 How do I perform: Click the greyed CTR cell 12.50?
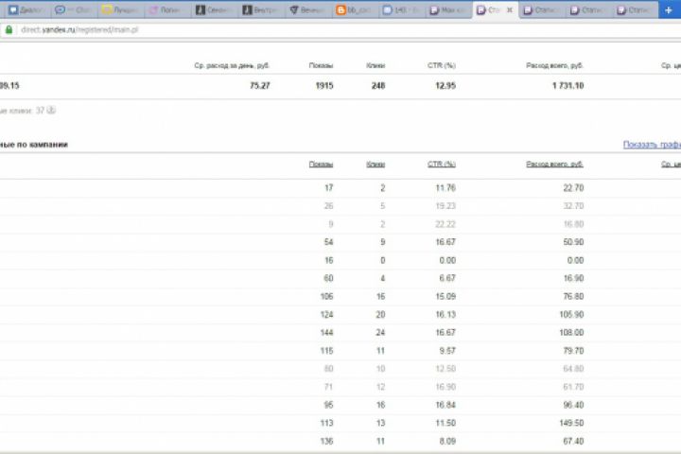(x=445, y=369)
